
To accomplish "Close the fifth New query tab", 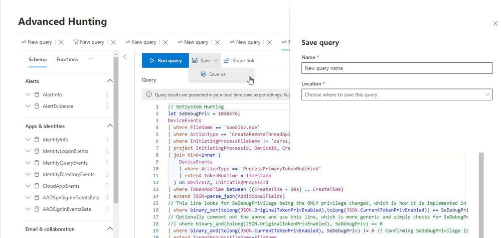I will [270, 42].
